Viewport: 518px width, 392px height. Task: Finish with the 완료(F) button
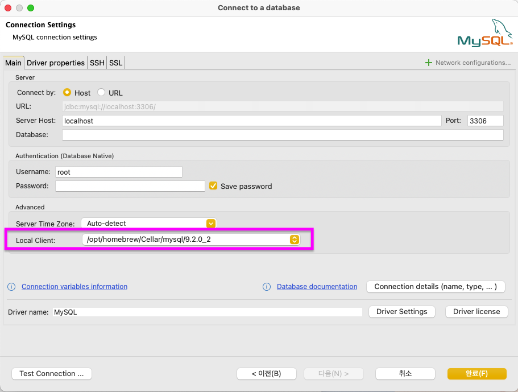[x=476, y=373]
